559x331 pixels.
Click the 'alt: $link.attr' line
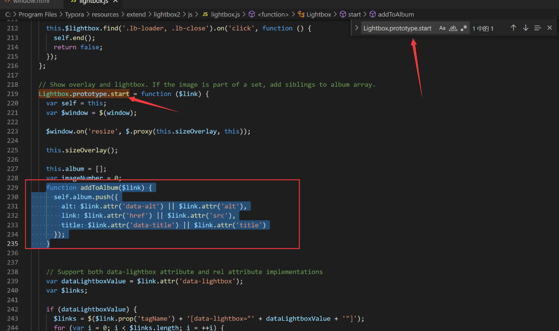(154, 206)
